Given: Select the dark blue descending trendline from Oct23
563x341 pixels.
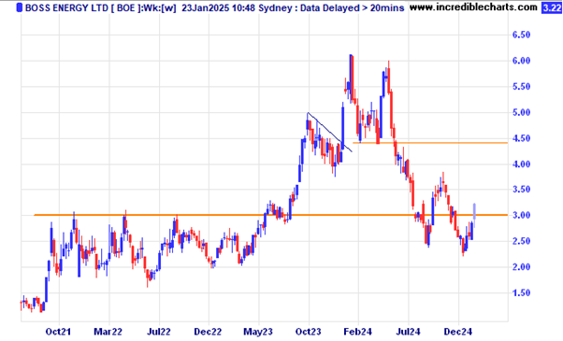Looking at the screenshot, I should click(x=329, y=133).
